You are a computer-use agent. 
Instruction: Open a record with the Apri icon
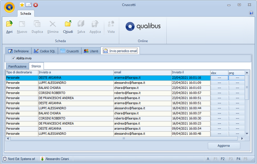tap(9, 27)
